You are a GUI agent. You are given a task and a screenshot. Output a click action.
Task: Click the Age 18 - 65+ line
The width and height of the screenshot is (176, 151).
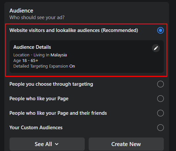coord(26,61)
